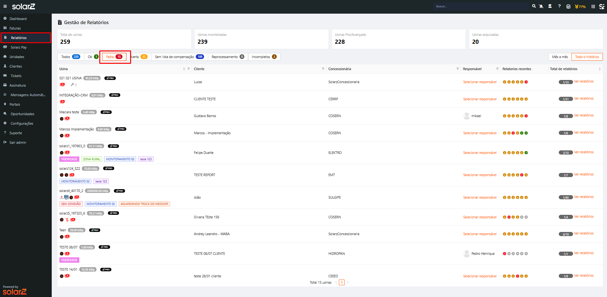The image size is (607, 297).
Task: Click Ver relatórios for Teen row
Action: point(584,234)
